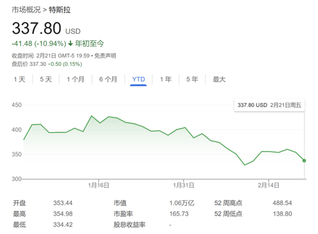Viewport: 318px width, 234px height.
Task: Click the 2月14日 axis label
Action: click(269, 185)
